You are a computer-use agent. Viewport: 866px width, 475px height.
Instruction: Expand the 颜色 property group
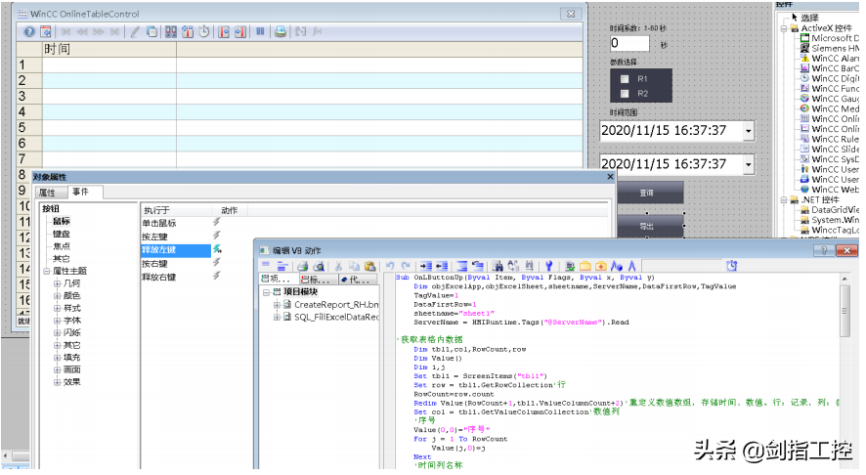[x=58, y=296]
